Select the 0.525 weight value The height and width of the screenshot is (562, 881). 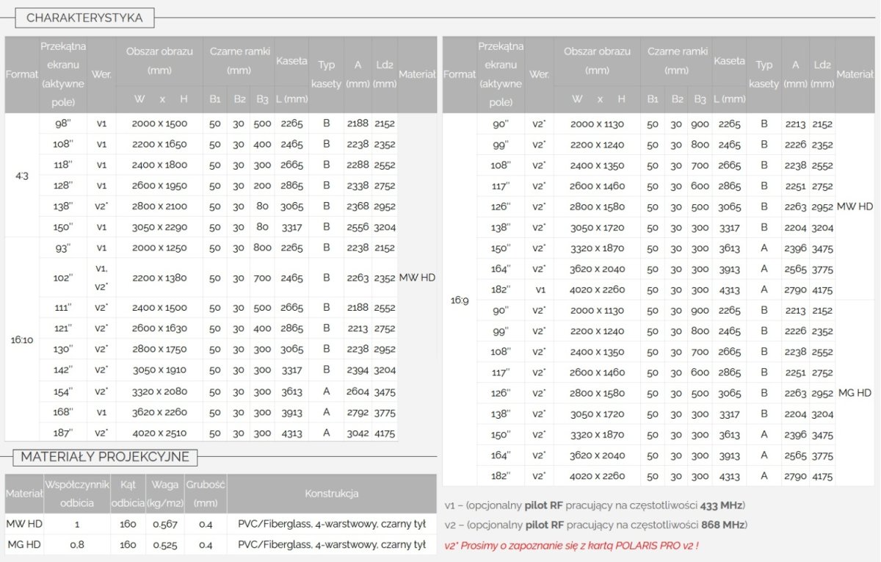(x=165, y=544)
